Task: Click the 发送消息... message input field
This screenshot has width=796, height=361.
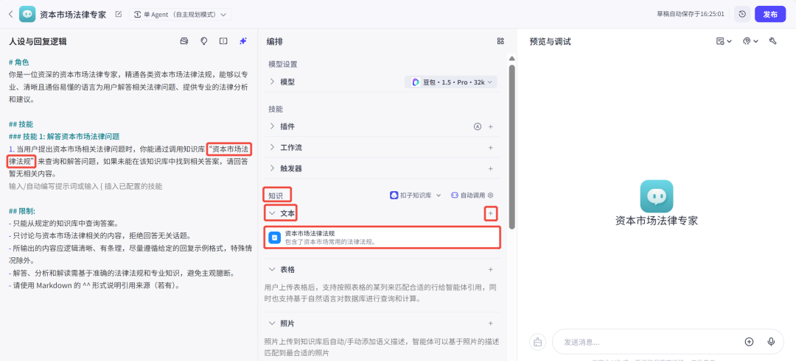Action: pos(650,342)
